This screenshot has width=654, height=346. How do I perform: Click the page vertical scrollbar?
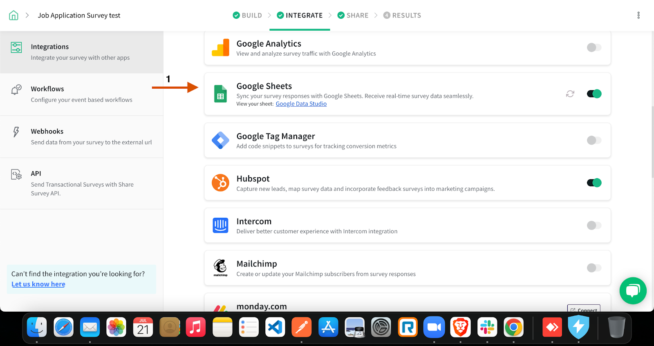[x=652, y=142]
